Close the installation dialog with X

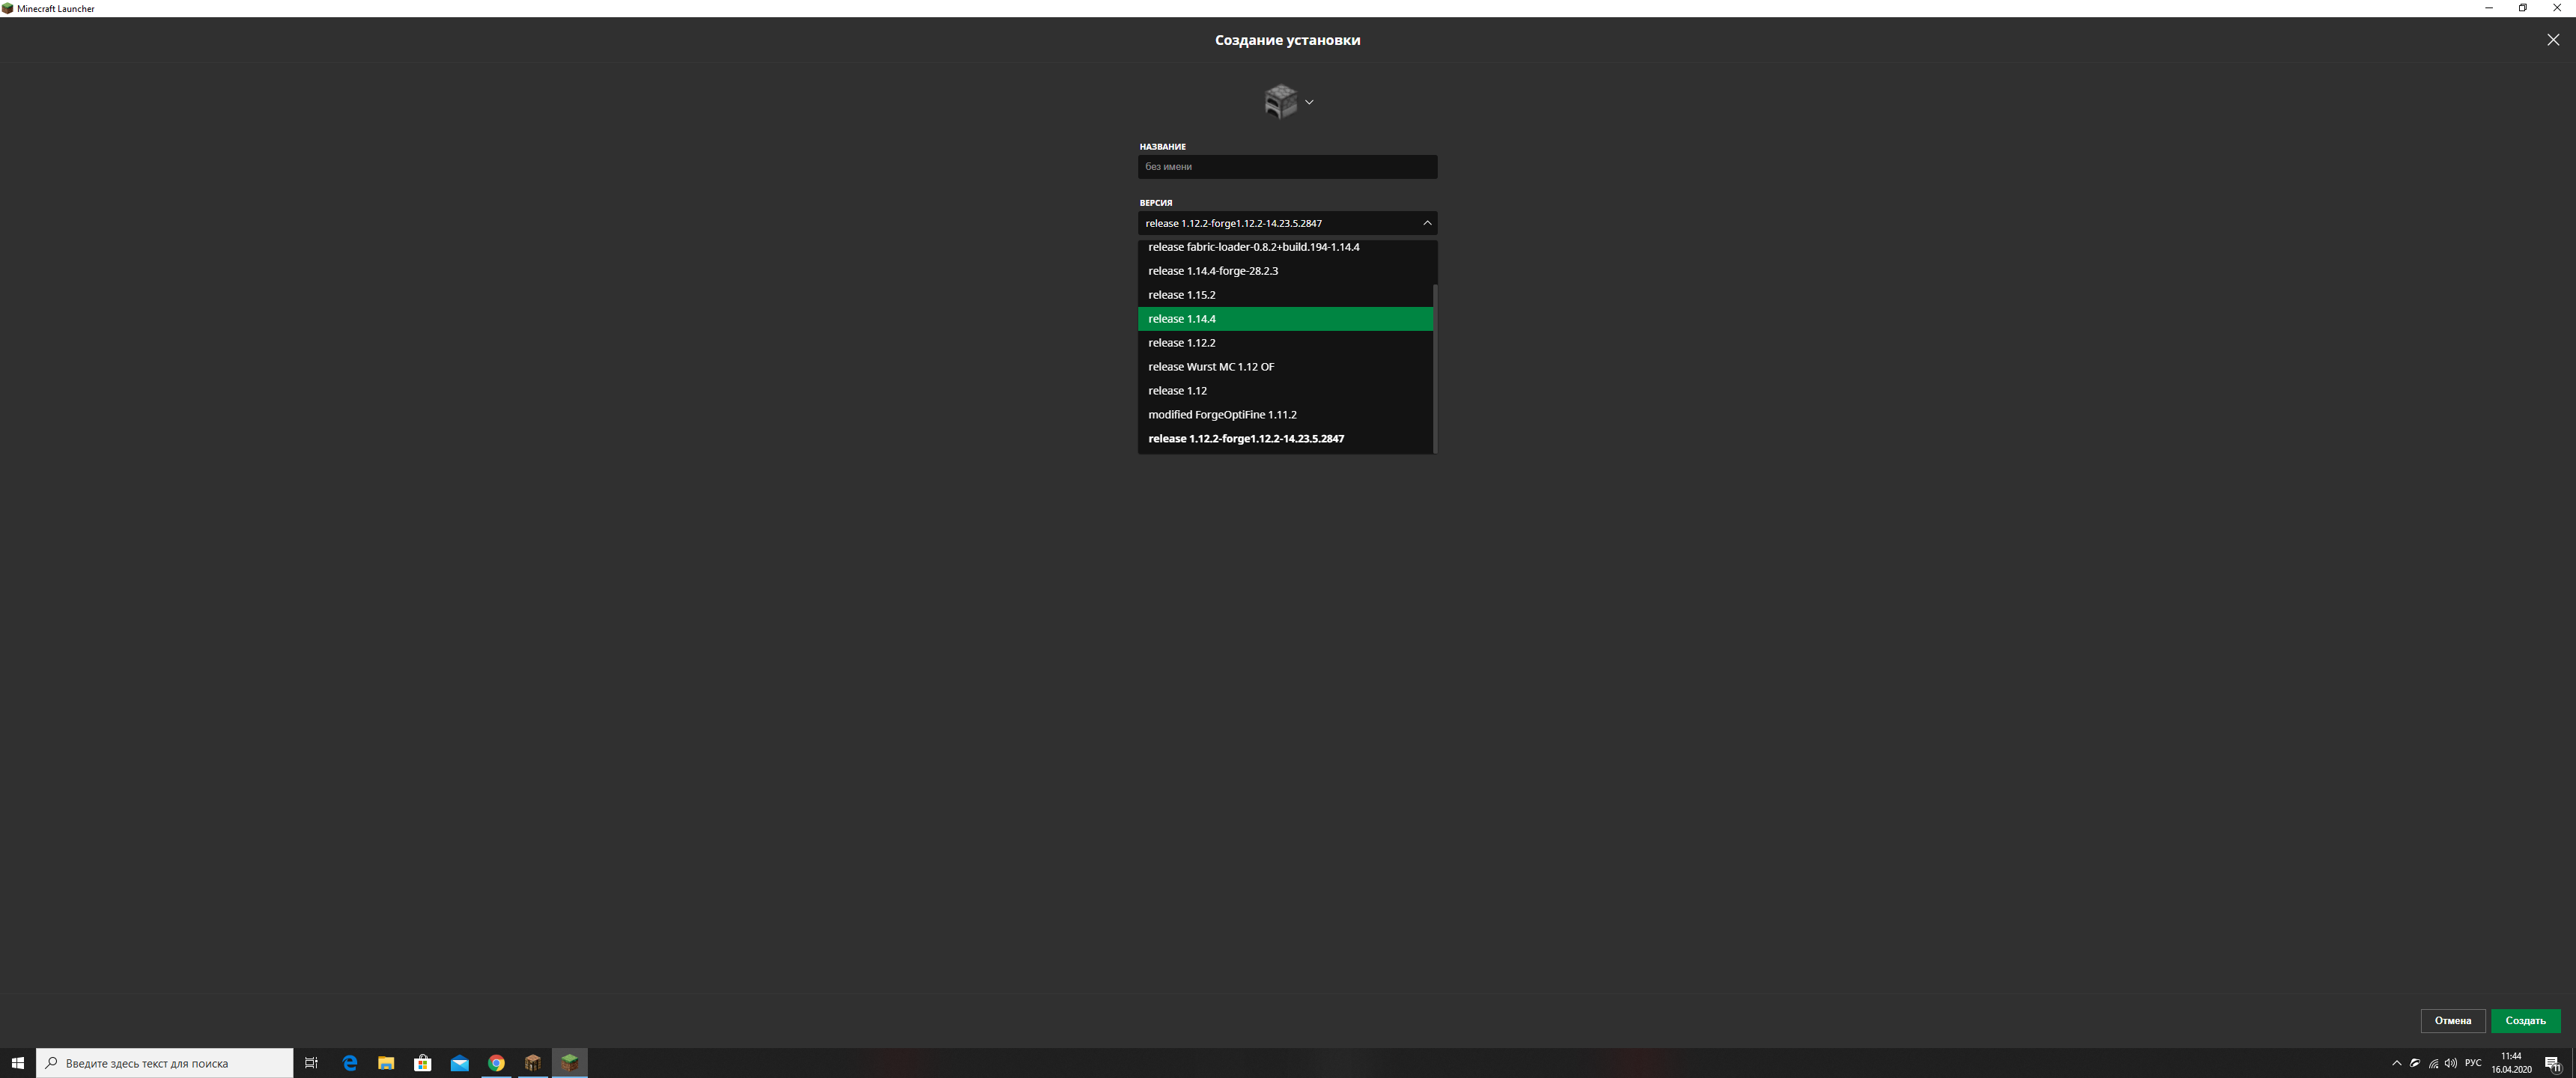(x=2552, y=40)
